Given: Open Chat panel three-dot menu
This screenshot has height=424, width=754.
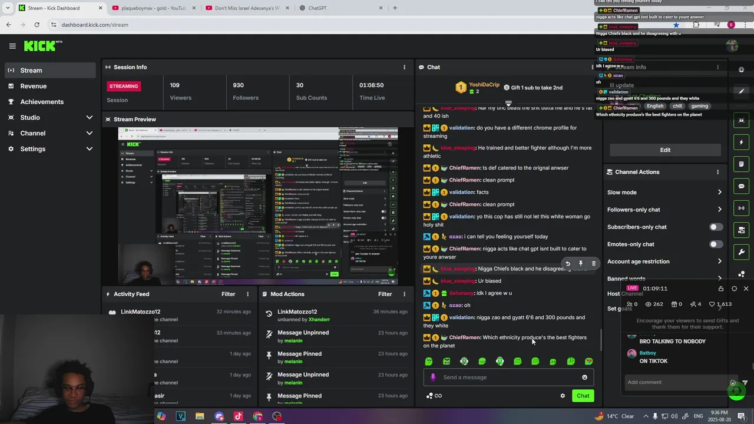Looking at the screenshot, I should pos(593,67).
